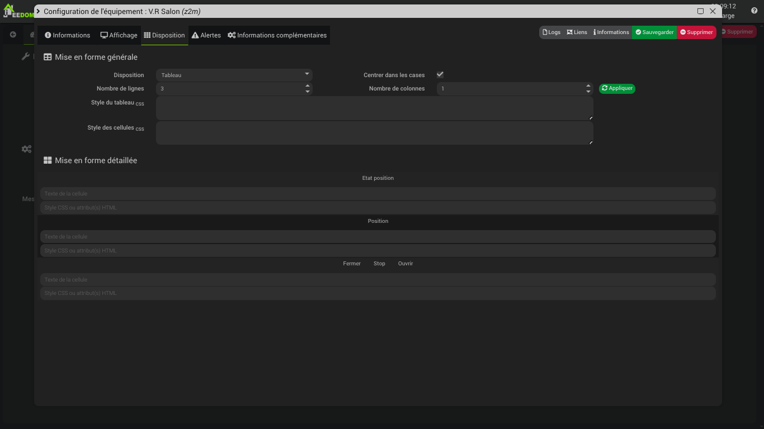The image size is (764, 429).
Task: Open the Disposition dropdown set to Tableau
Action: tap(234, 75)
